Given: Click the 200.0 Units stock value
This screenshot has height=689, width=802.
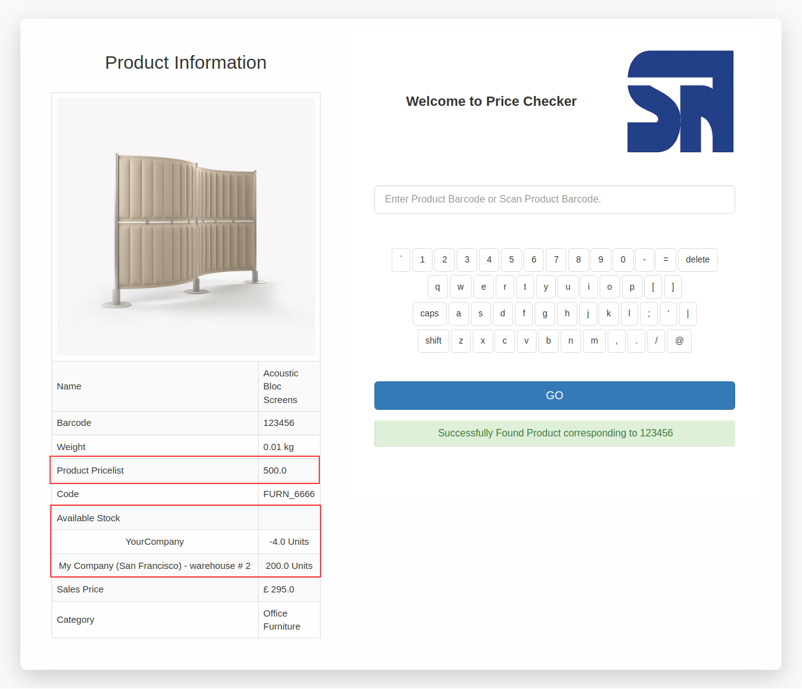Looking at the screenshot, I should [289, 566].
